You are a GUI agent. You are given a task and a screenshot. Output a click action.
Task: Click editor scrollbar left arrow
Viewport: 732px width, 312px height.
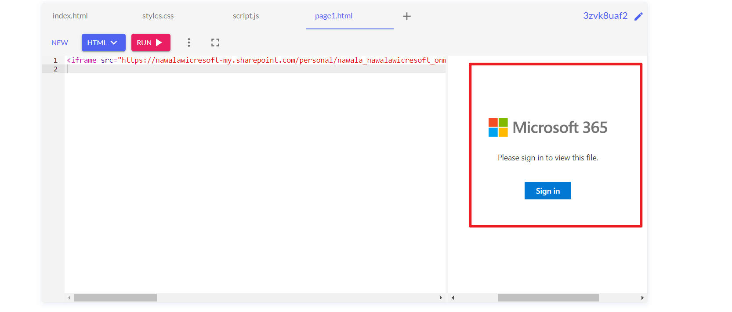pyautogui.click(x=69, y=298)
